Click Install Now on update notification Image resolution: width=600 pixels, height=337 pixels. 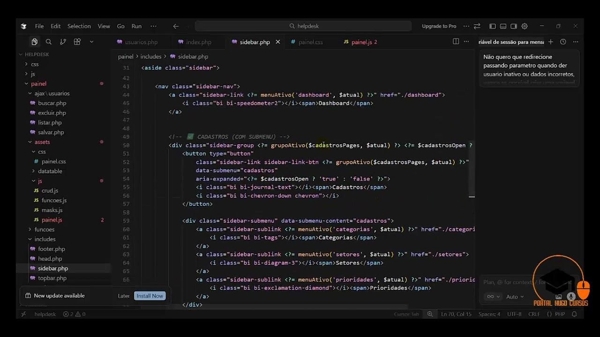150,296
